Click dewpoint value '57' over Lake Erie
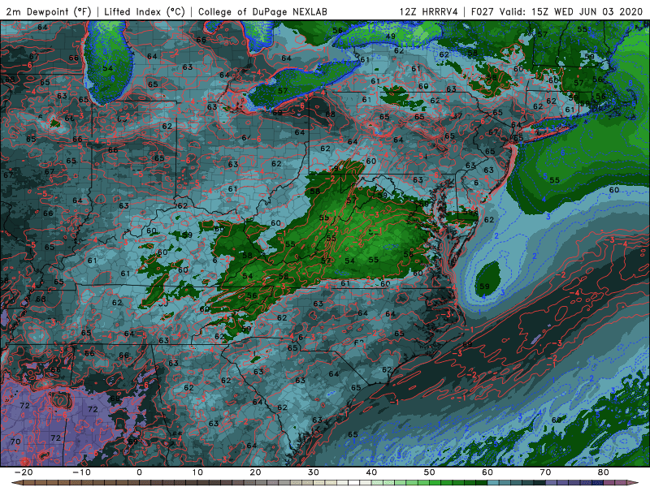 coord(283,91)
